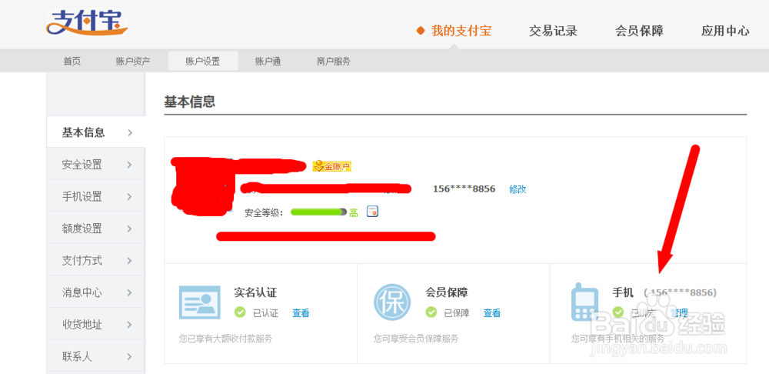769x374 pixels.
Task: Click the green 高 security level text
Action: 354,213
